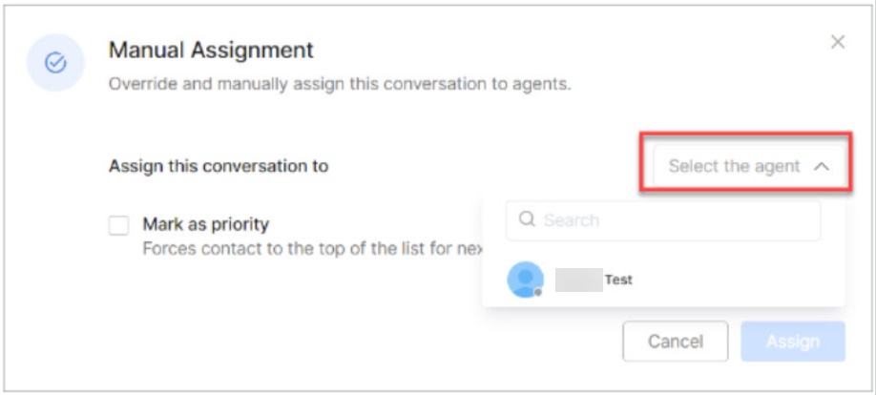
Task: Click the "Manual Assignment" dialog title
Action: [x=211, y=50]
